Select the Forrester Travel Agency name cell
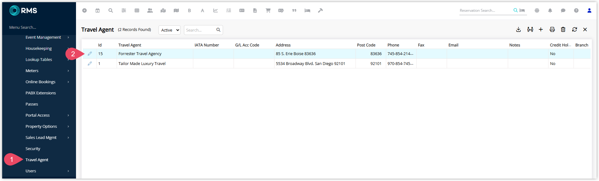Image resolution: width=599 pixels, height=181 pixels. point(155,54)
